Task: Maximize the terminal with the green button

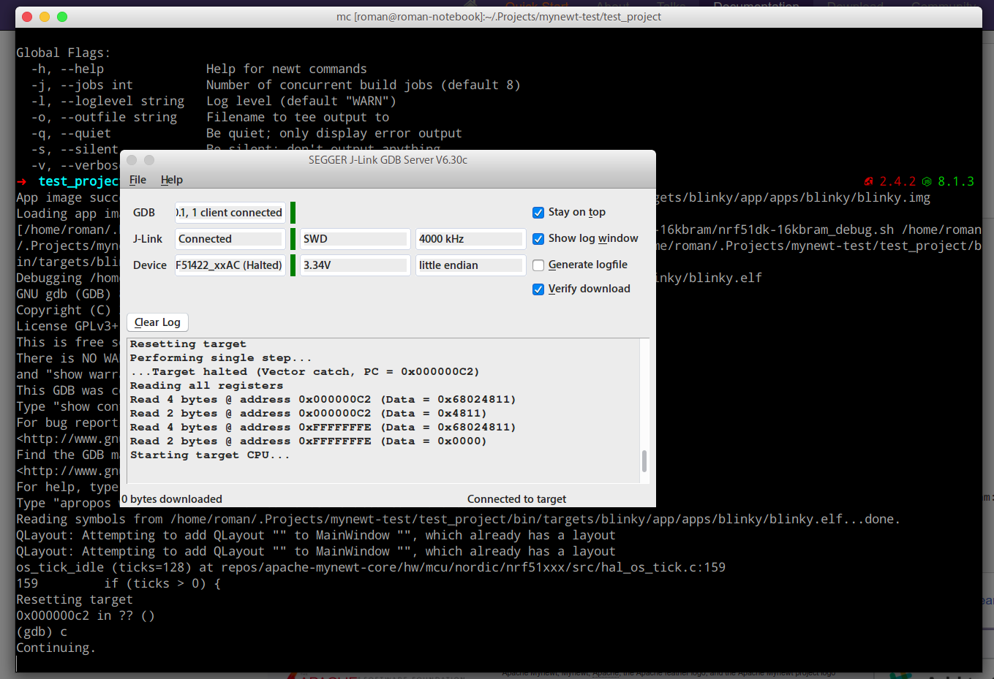Action: click(62, 17)
